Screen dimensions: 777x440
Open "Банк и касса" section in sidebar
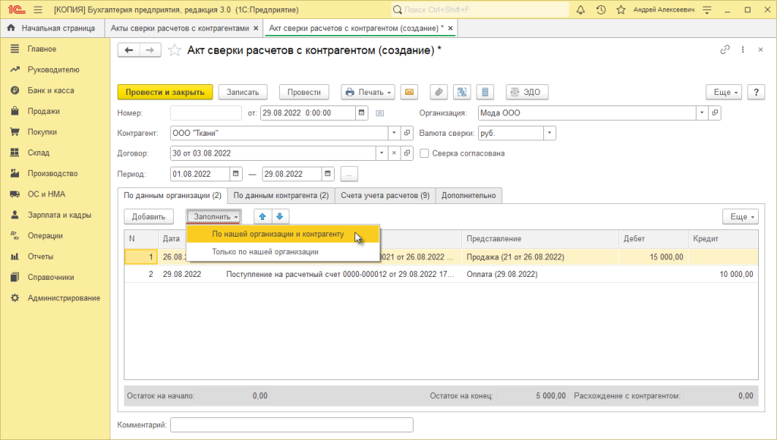click(51, 90)
